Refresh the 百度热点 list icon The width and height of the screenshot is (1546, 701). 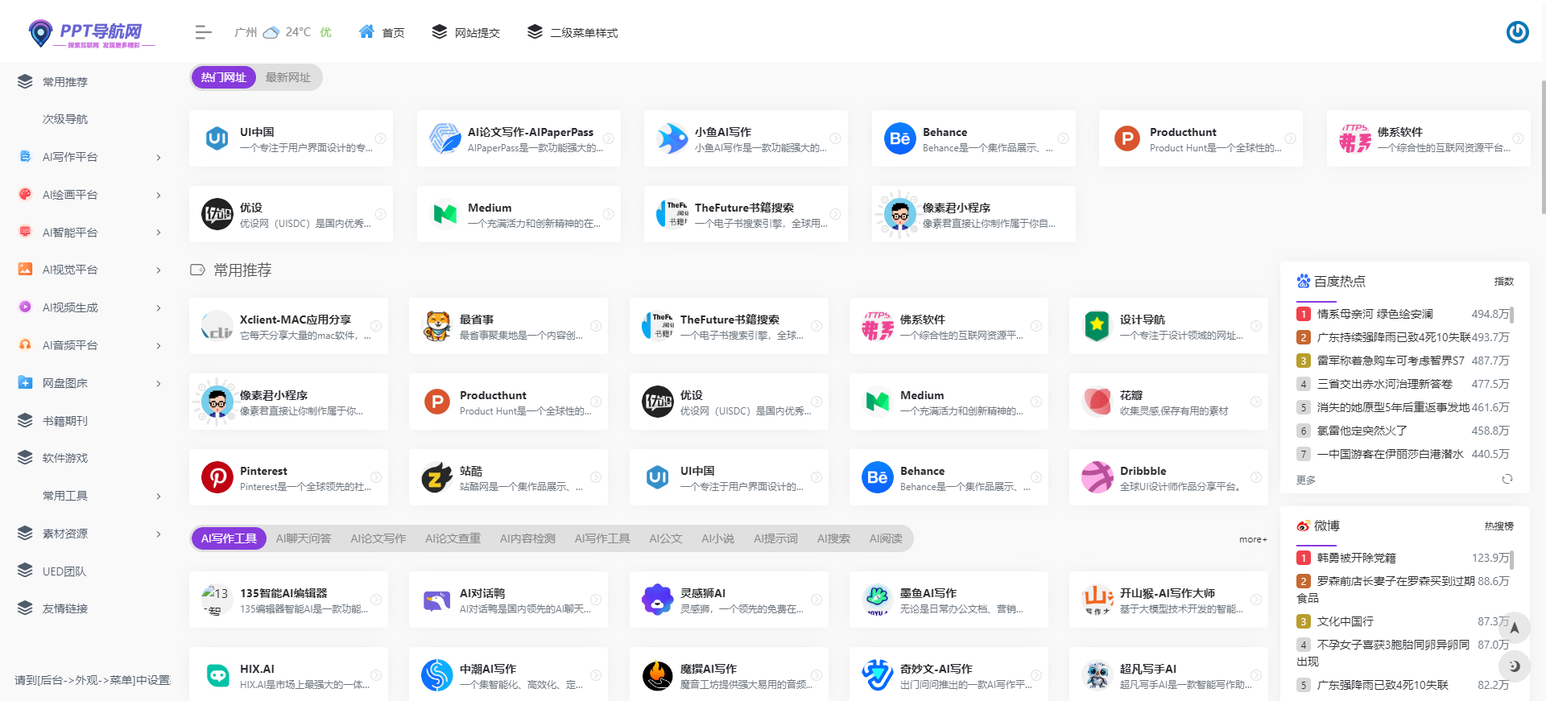(1507, 479)
